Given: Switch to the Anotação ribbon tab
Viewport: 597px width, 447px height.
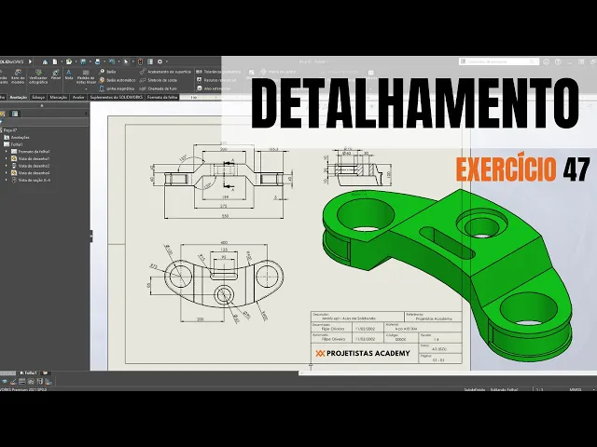Looking at the screenshot, I should click(18, 97).
